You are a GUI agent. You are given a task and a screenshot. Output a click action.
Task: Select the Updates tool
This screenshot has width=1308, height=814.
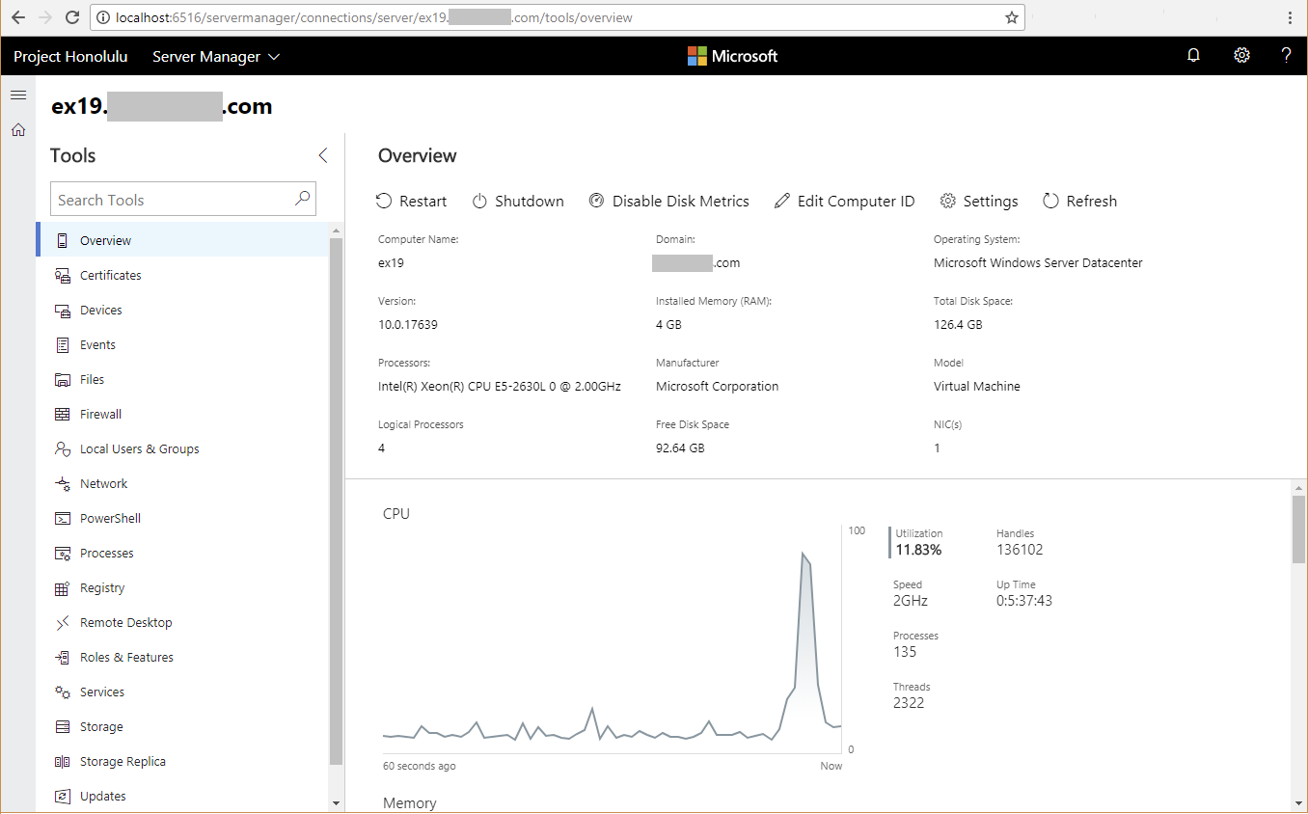(x=101, y=796)
